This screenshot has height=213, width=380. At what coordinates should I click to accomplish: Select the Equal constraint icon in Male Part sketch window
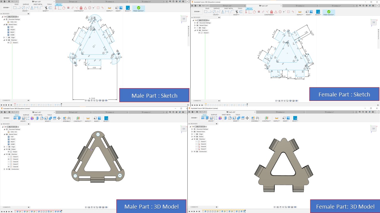coord(68,8)
